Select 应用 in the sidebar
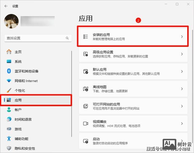This screenshot has width=194, height=153. tap(18, 100)
